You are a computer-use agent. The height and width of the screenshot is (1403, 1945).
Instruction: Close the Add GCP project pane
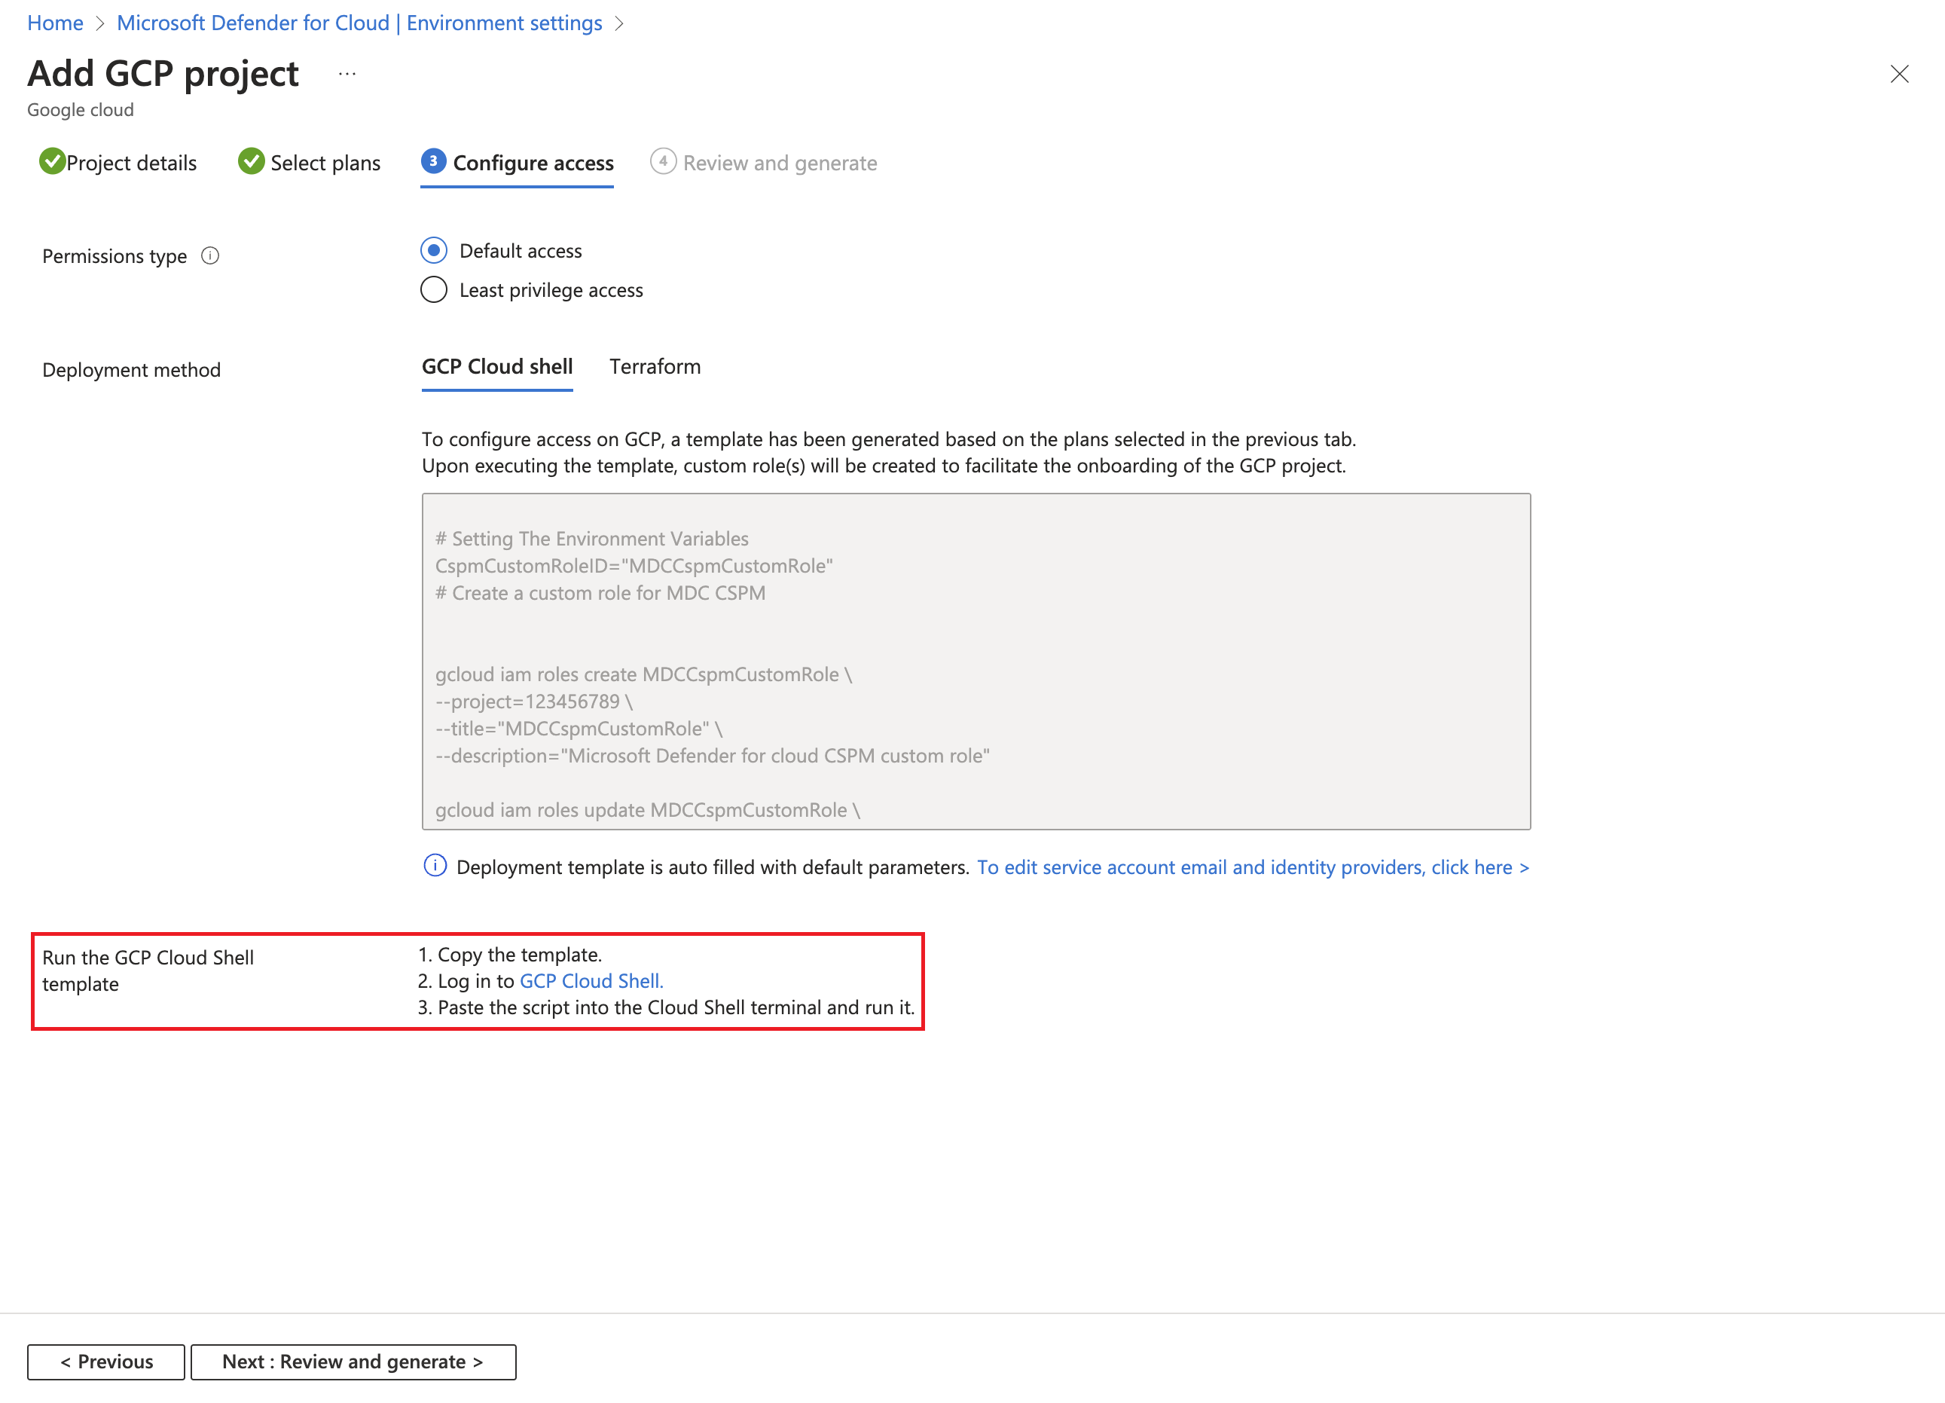(1899, 74)
